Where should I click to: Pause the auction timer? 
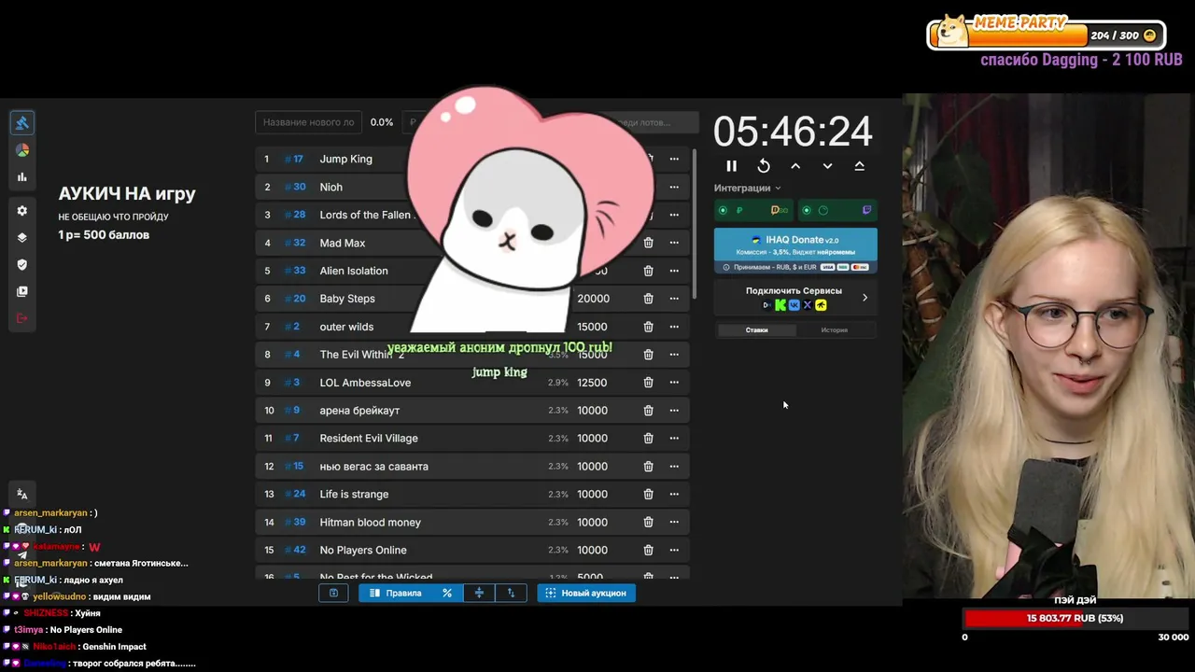(x=731, y=166)
